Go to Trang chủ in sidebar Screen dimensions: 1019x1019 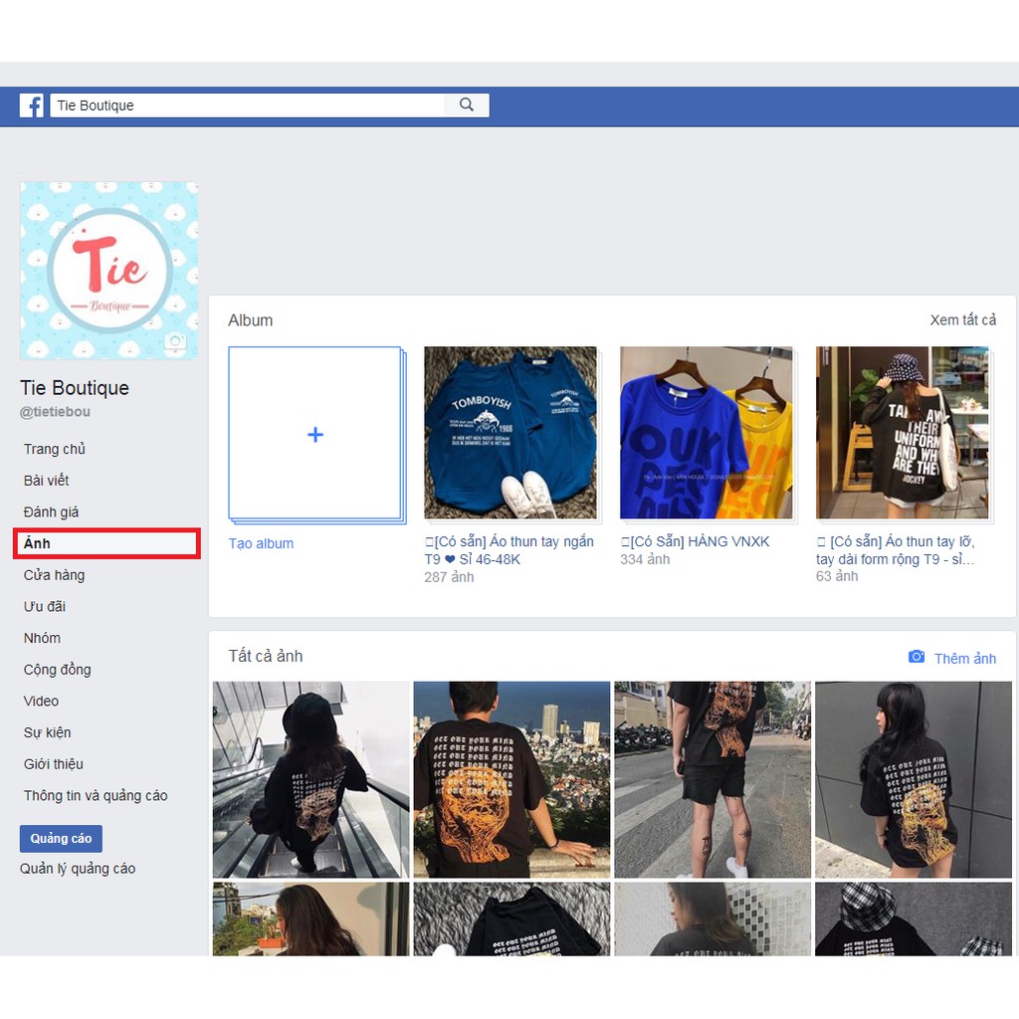pyautogui.click(x=55, y=449)
